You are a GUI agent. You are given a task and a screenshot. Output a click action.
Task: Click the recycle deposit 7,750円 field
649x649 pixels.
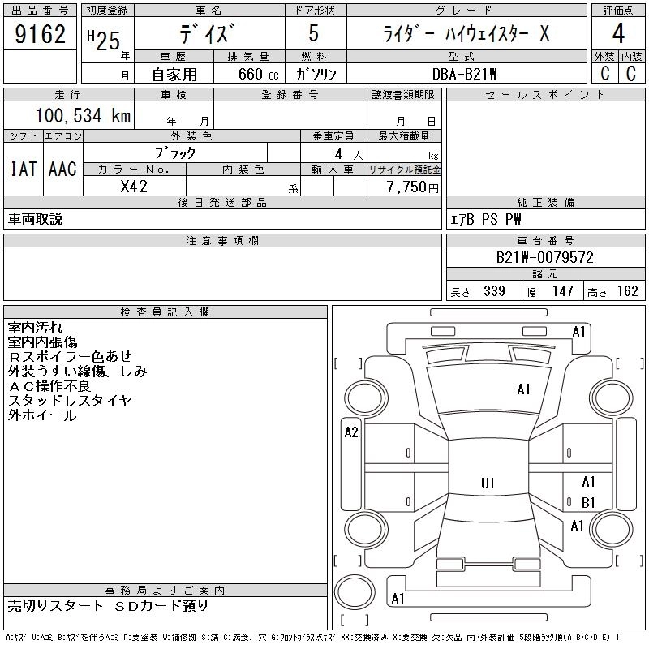pyautogui.click(x=404, y=187)
